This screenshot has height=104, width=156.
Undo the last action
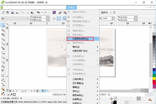click(x=38, y=13)
